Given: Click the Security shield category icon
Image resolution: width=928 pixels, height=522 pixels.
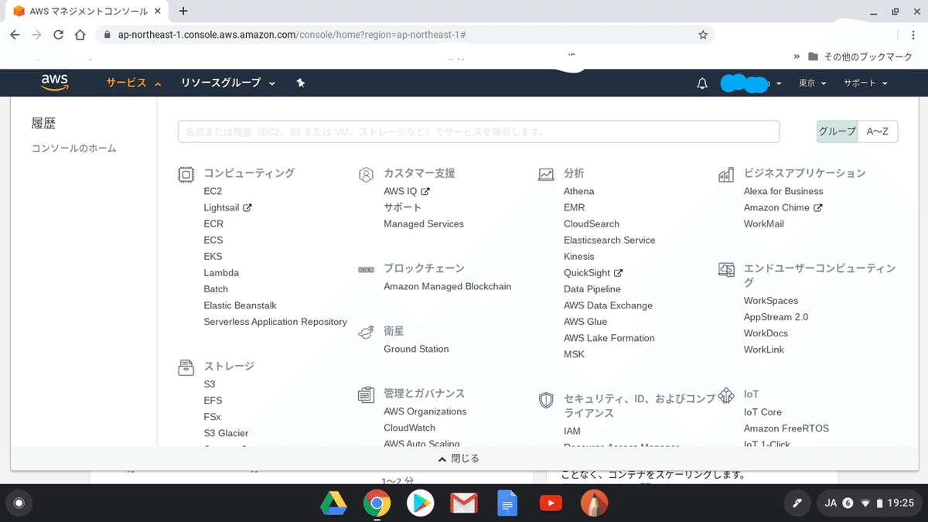Looking at the screenshot, I should coord(546,400).
